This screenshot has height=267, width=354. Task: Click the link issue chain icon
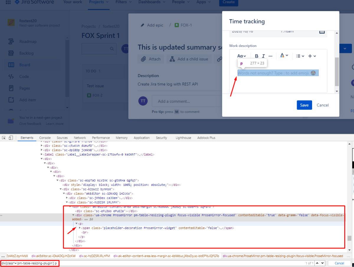219,59
